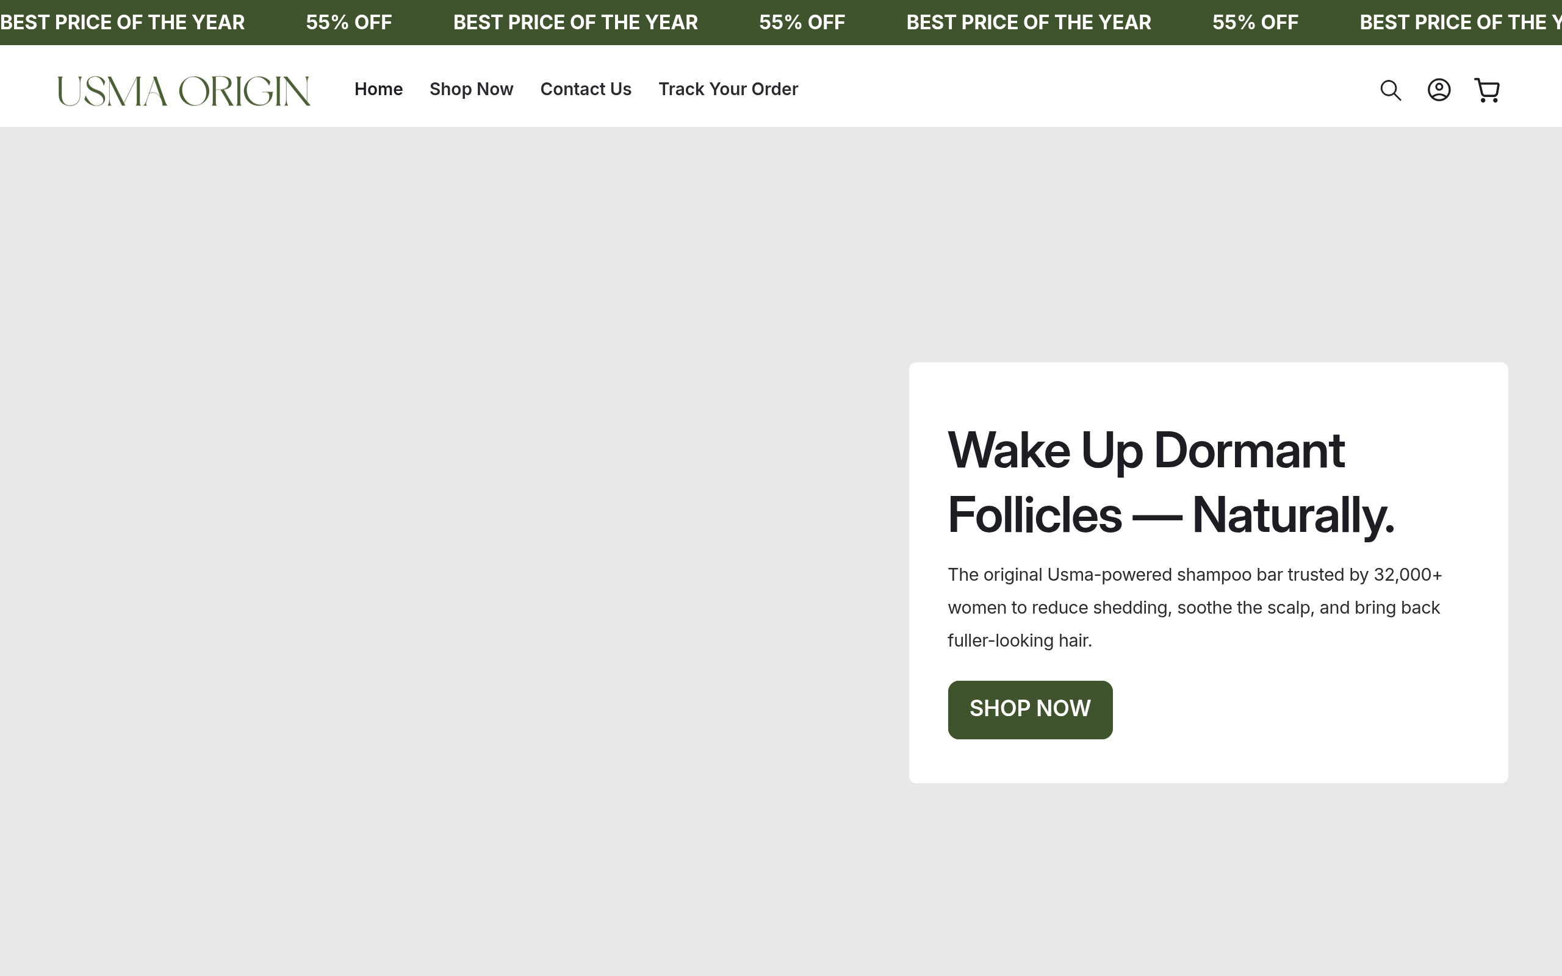Go to the Home nav link

click(x=378, y=89)
